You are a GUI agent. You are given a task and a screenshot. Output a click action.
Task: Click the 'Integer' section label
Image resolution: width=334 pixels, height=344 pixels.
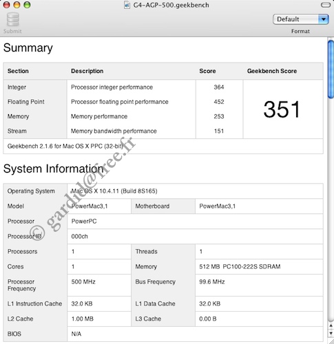tap(17, 87)
